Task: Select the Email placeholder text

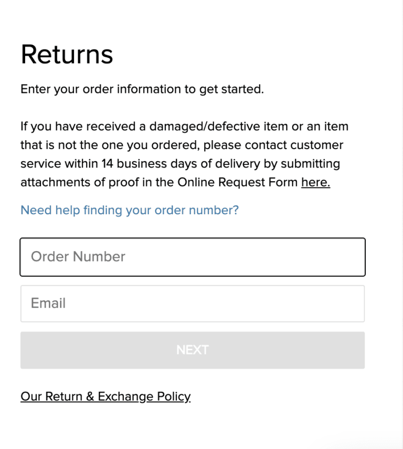Action: [x=48, y=304]
